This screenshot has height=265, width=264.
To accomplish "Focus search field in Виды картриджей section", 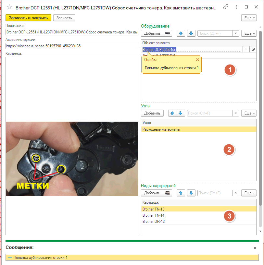I will [215, 193].
